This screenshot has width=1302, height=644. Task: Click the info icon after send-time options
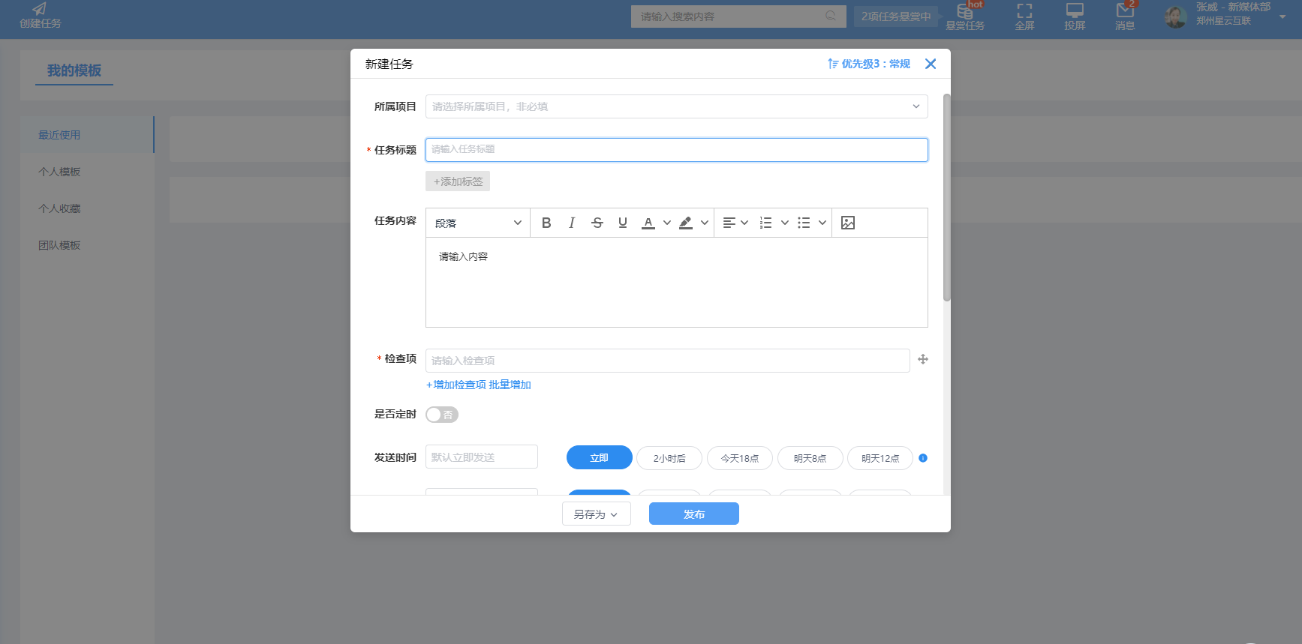tap(923, 458)
